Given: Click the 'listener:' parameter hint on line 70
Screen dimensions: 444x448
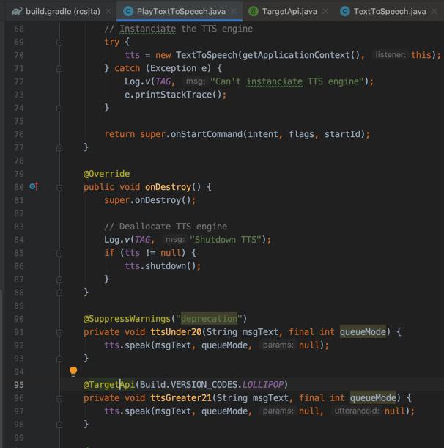Looking at the screenshot, I should pos(391,54).
